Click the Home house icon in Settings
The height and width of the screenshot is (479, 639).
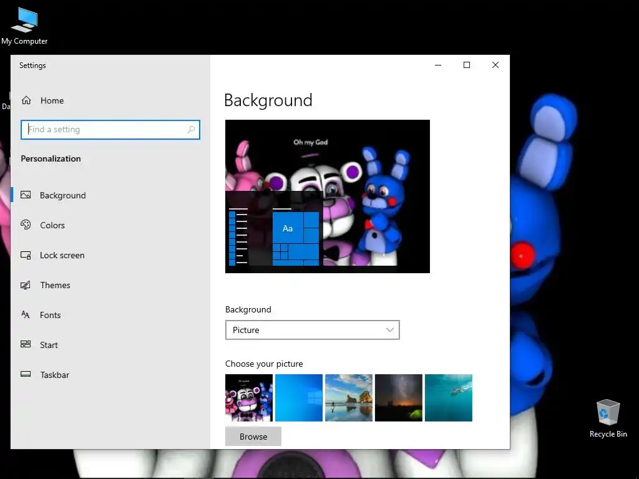(26, 100)
